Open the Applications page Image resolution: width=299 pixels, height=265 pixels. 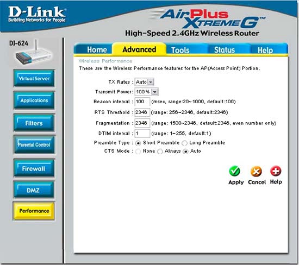click(34, 100)
